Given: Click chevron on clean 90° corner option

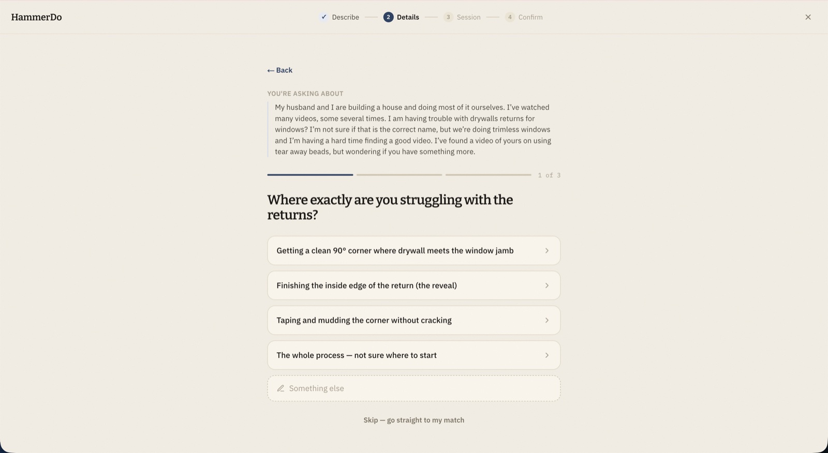Looking at the screenshot, I should pyautogui.click(x=546, y=251).
